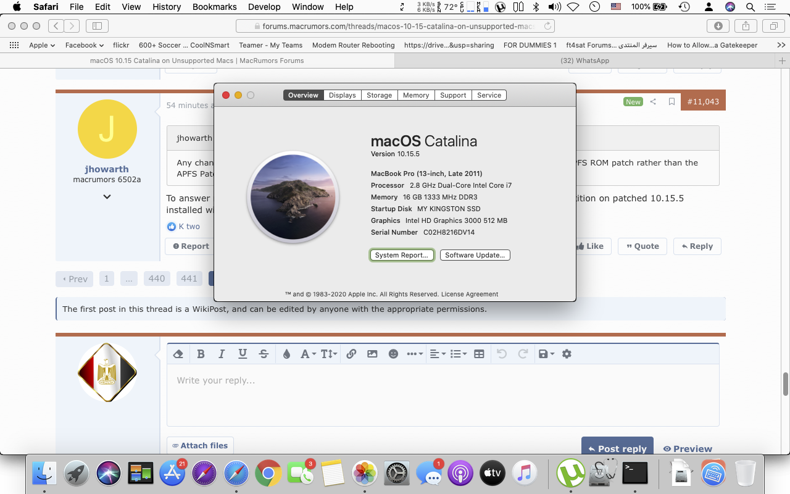Show Safari sidebar button
The width and height of the screenshot is (790, 494).
[98, 26]
